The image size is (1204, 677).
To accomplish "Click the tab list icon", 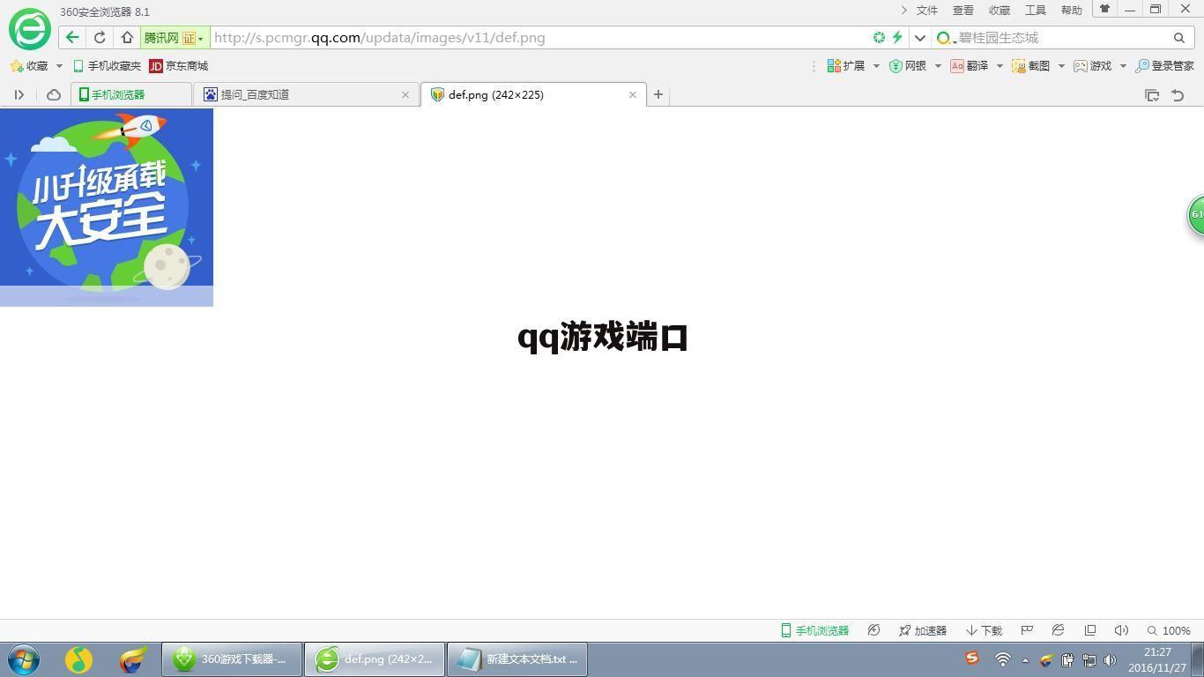I will coord(1152,95).
